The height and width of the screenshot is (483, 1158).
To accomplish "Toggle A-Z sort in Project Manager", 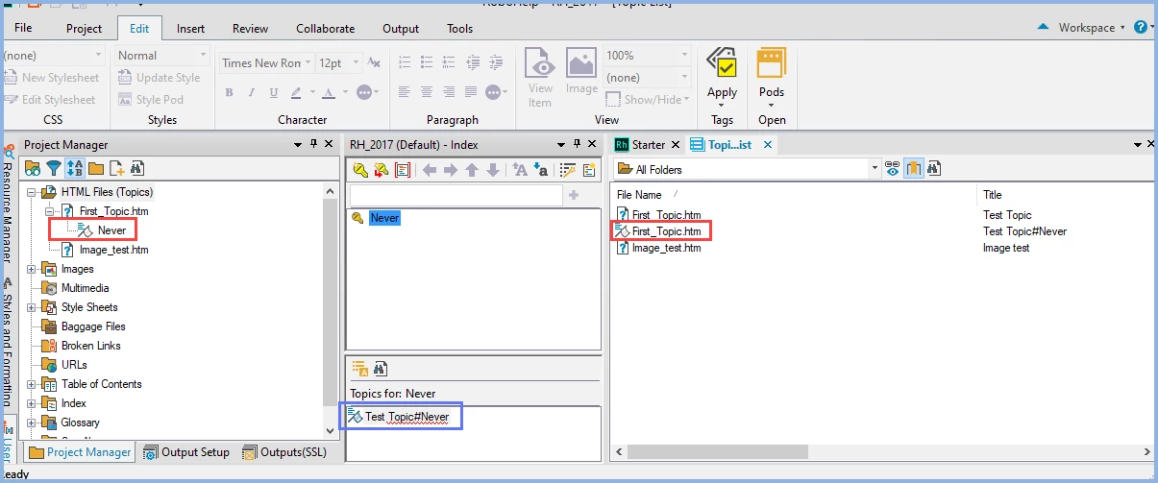I will pyautogui.click(x=75, y=168).
